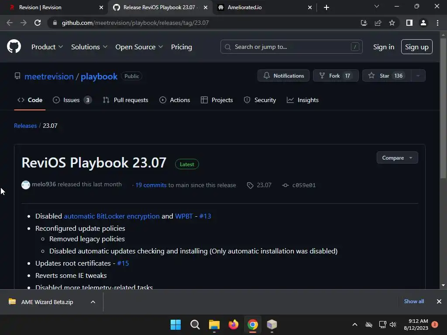Open issue #13 link

click(x=205, y=216)
